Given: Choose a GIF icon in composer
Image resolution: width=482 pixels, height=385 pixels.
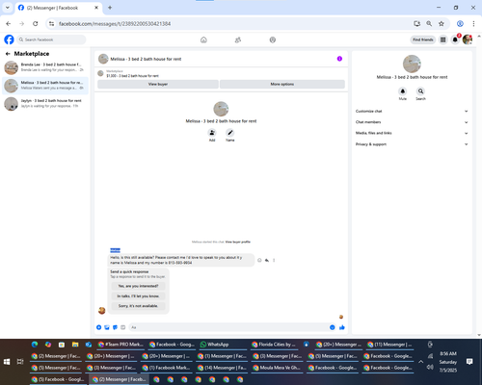Looking at the screenshot, I should point(122,327).
